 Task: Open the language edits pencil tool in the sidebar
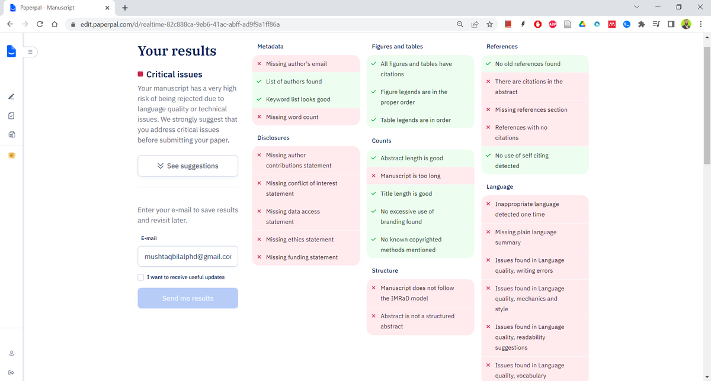pyautogui.click(x=11, y=96)
